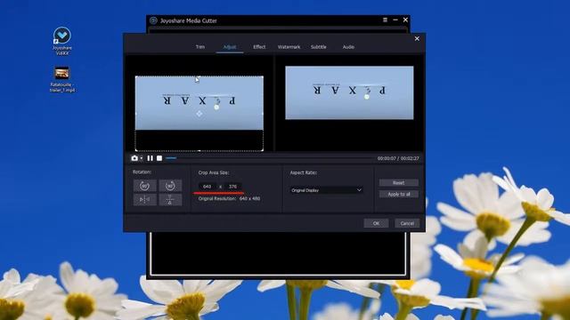This screenshot has width=570, height=320.
Task: Click the crop width field 640
Action: click(208, 187)
